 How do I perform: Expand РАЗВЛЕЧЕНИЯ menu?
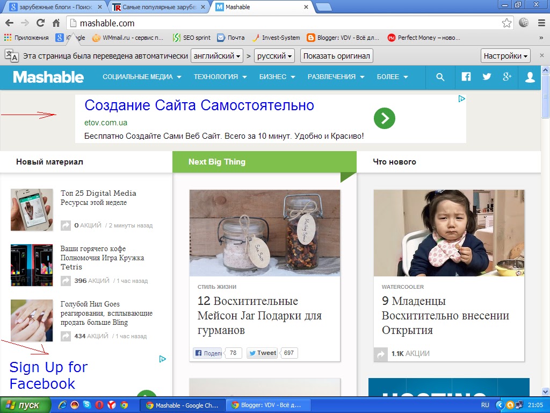pyautogui.click(x=336, y=77)
